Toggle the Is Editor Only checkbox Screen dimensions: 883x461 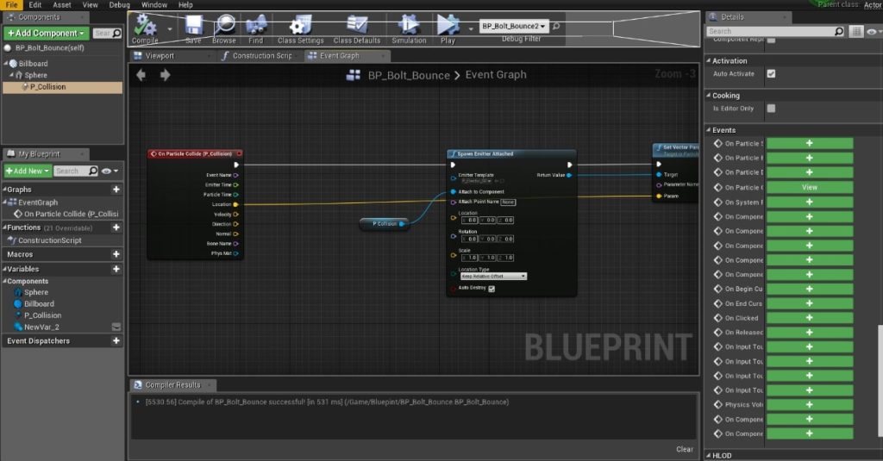(x=771, y=108)
